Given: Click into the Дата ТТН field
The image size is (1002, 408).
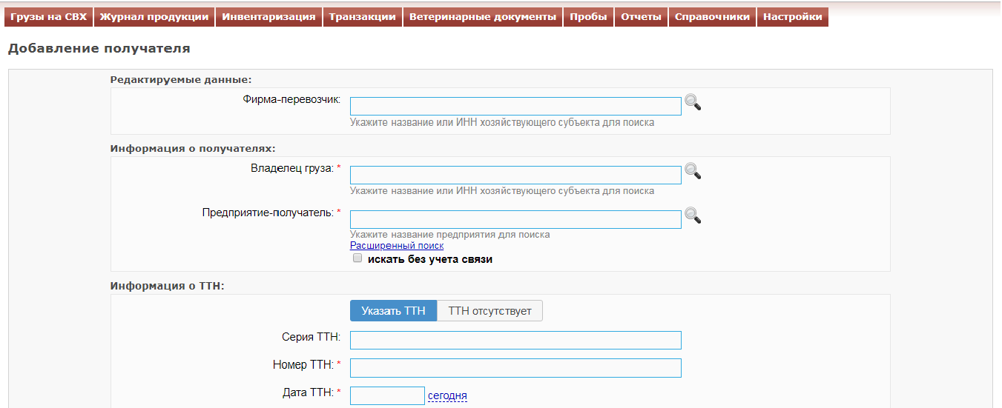Looking at the screenshot, I should coord(387,395).
